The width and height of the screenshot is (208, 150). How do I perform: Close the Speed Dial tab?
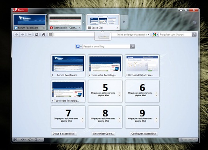(x=117, y=28)
